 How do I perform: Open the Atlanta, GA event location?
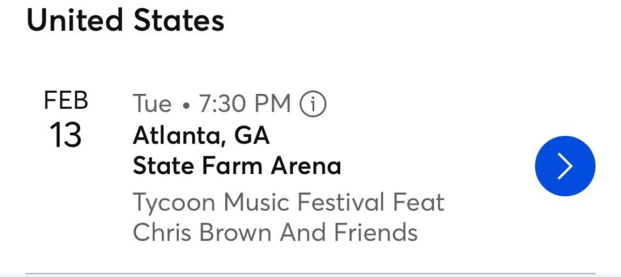(201, 136)
